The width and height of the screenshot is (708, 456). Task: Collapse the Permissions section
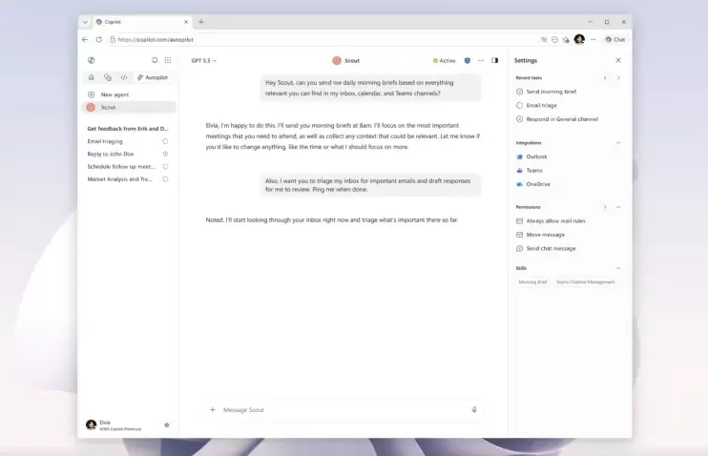(x=618, y=207)
